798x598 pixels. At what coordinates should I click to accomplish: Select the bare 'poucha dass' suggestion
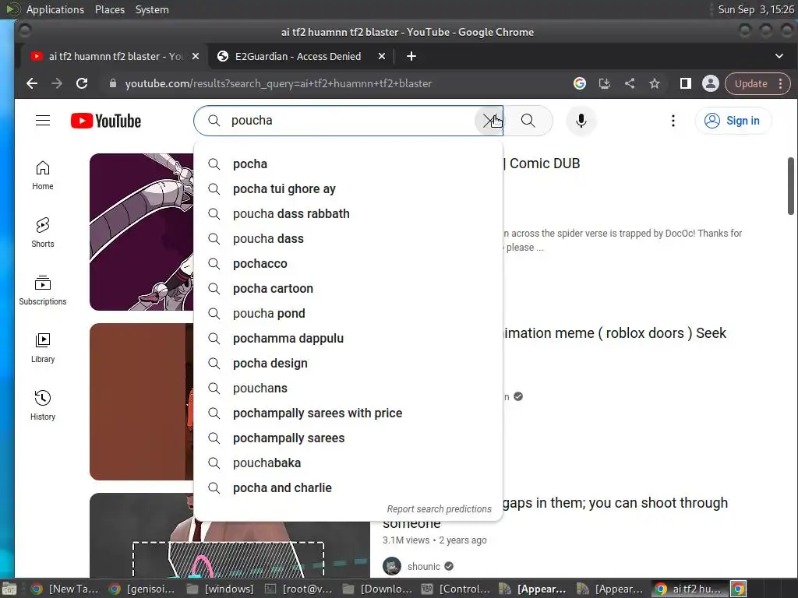click(x=348, y=238)
